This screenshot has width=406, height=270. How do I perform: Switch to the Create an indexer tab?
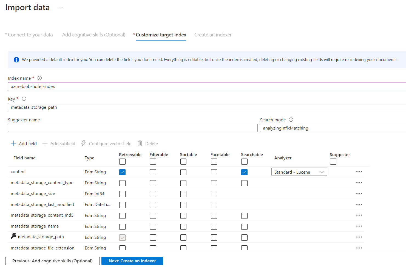(x=213, y=35)
